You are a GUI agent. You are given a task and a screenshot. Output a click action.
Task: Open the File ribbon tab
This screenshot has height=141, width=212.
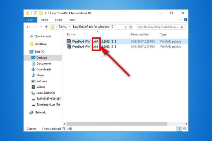coord(30,20)
